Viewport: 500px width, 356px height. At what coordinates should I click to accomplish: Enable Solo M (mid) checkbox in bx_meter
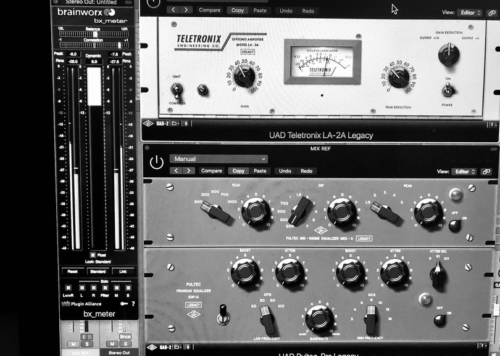point(117,288)
